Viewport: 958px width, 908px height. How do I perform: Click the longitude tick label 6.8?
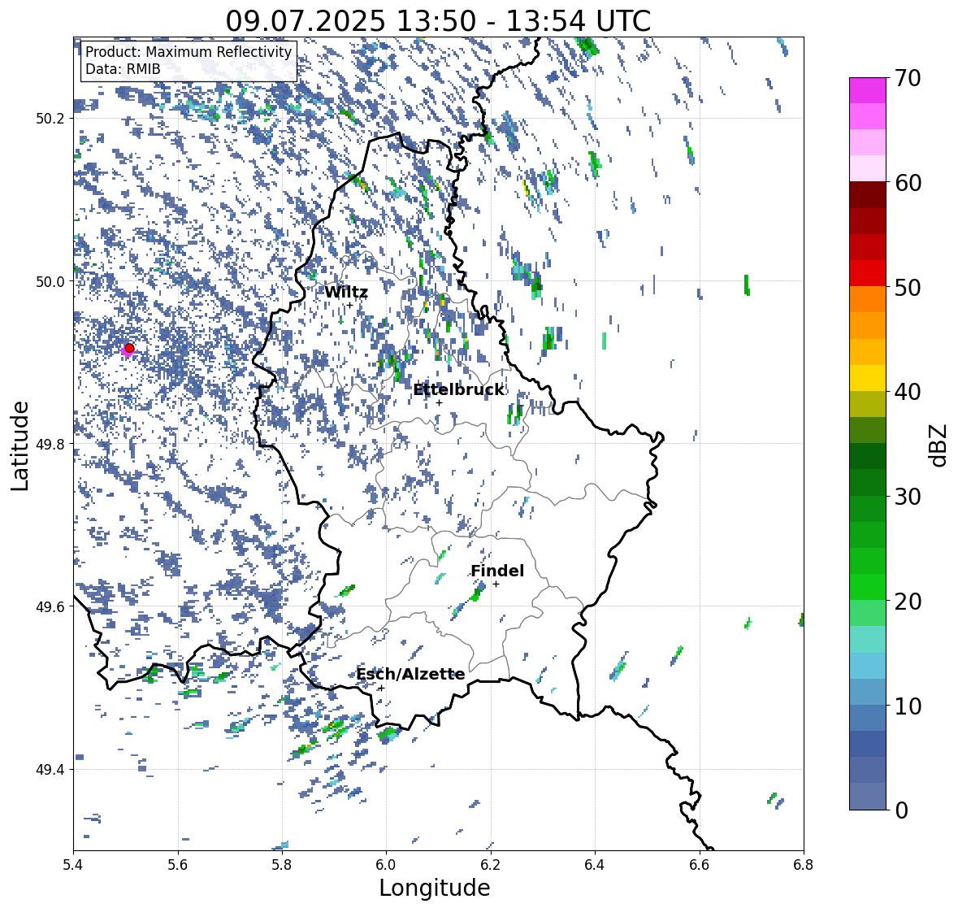click(x=804, y=865)
